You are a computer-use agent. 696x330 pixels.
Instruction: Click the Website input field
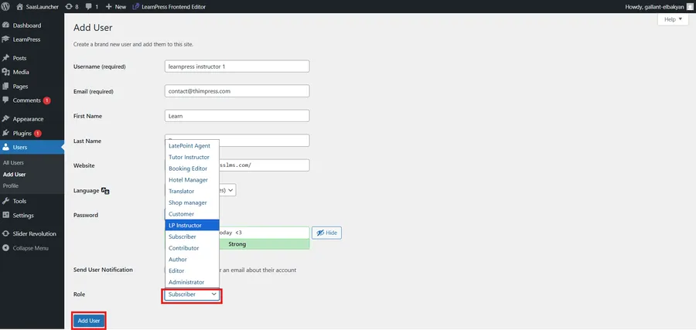[237, 165]
